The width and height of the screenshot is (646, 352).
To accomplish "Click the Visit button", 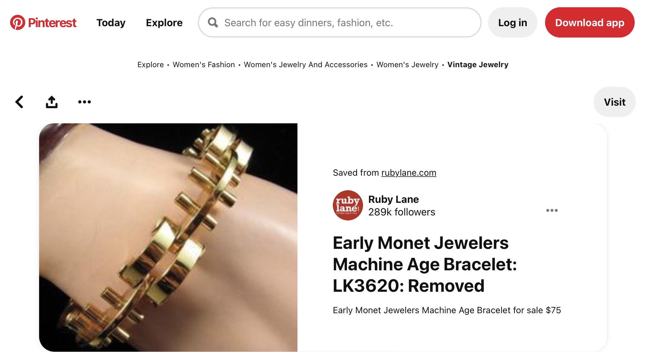I will (x=614, y=102).
